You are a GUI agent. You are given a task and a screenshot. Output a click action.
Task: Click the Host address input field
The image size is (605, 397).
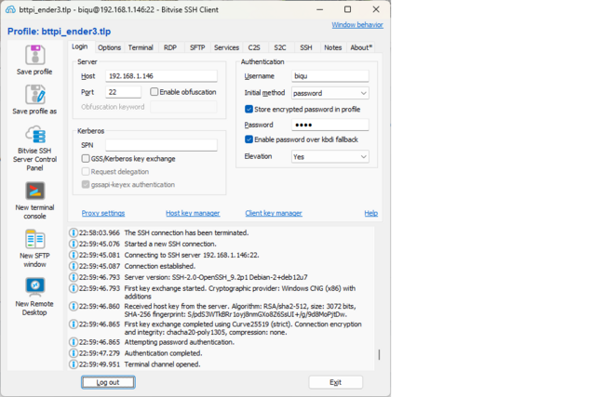(161, 76)
